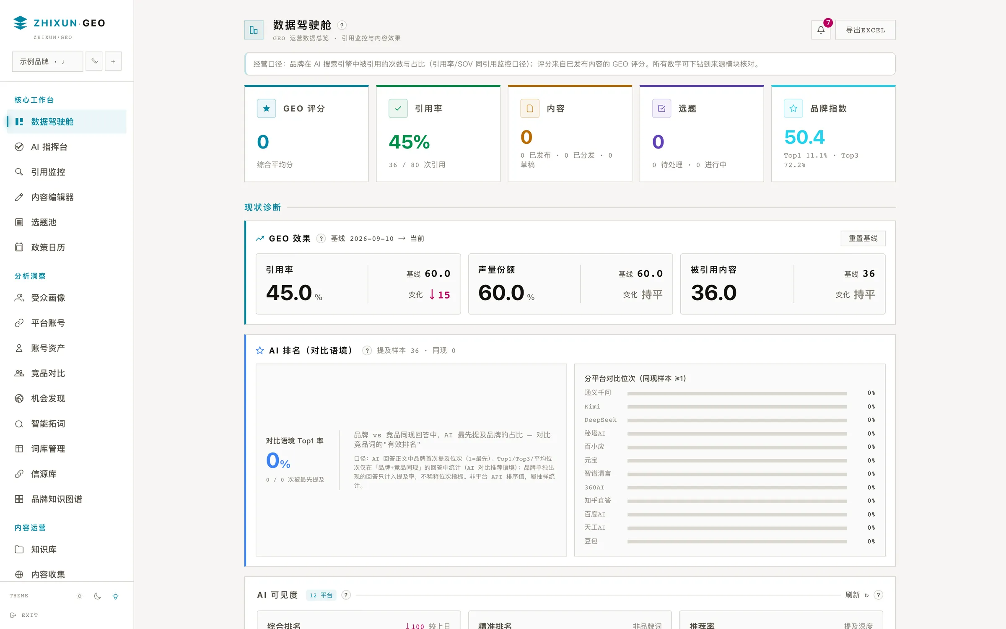
Task: Open 政策日历 sidebar entry
Action: 67,247
